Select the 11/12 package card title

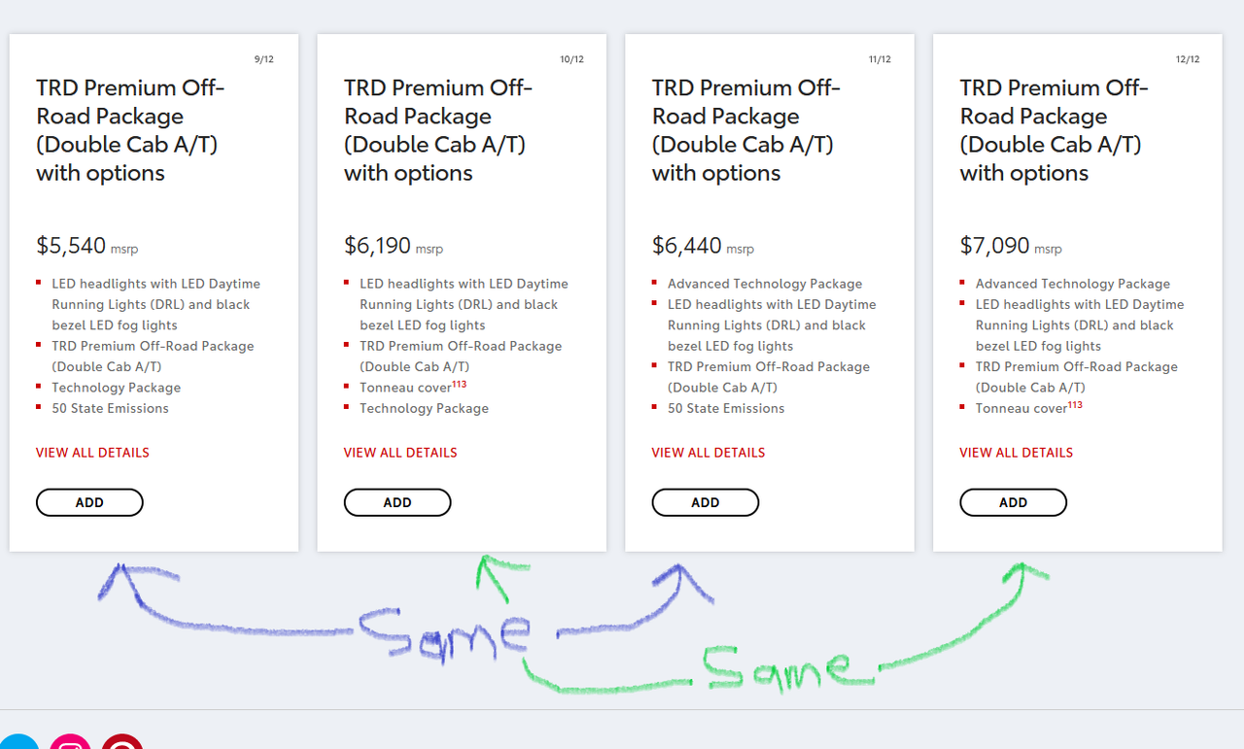[746, 130]
